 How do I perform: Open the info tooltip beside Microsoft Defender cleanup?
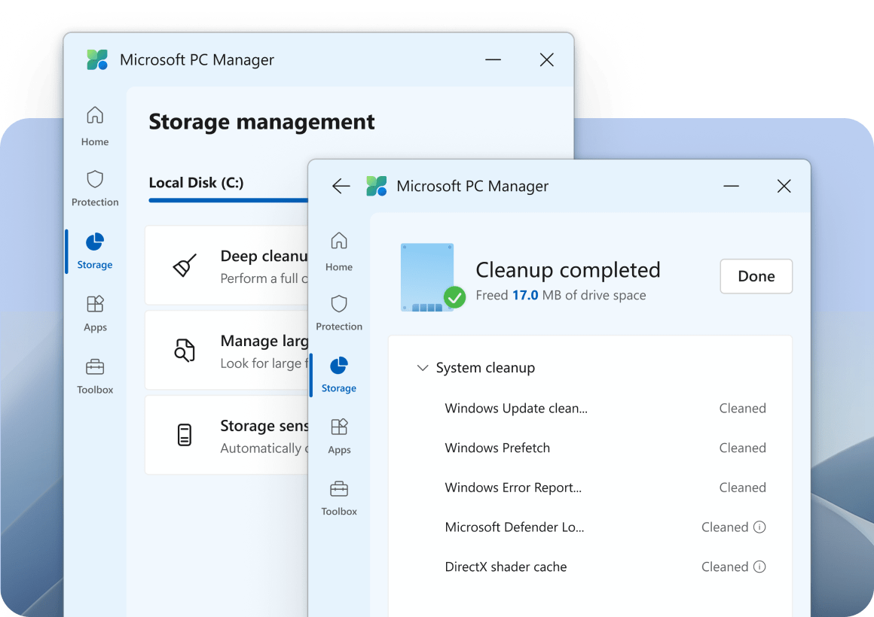point(760,527)
